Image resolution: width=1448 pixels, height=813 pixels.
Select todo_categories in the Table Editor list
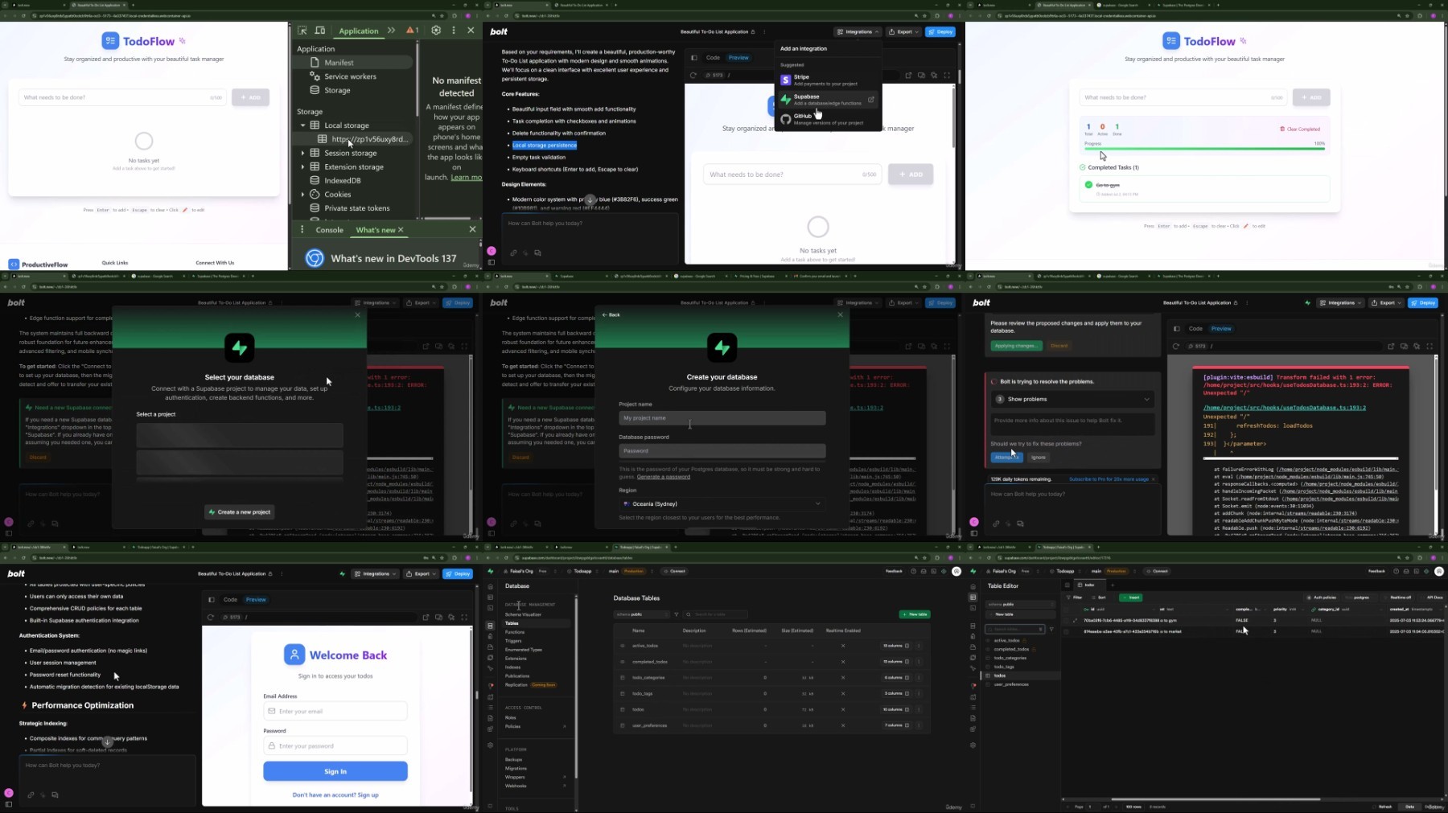tap(1010, 658)
